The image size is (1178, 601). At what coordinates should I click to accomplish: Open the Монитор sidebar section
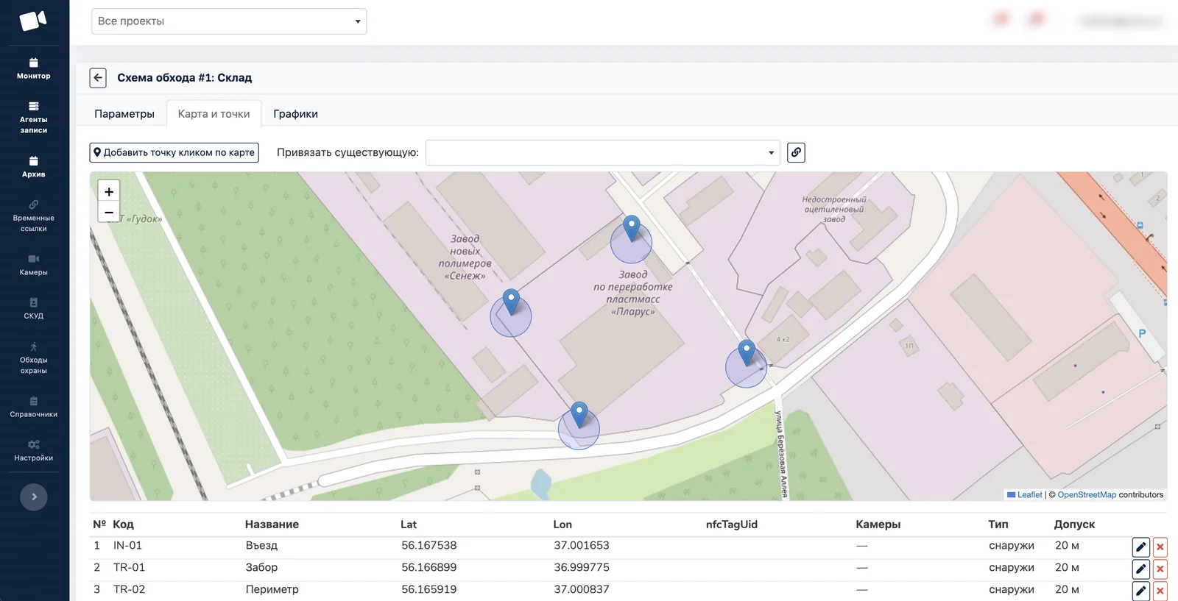tap(34, 68)
